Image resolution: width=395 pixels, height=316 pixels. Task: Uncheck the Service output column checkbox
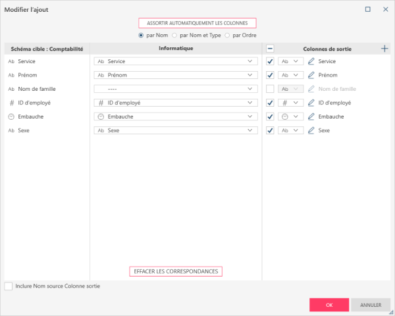[270, 61]
